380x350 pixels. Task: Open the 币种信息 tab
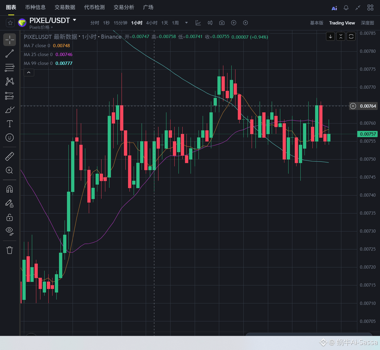point(35,7)
